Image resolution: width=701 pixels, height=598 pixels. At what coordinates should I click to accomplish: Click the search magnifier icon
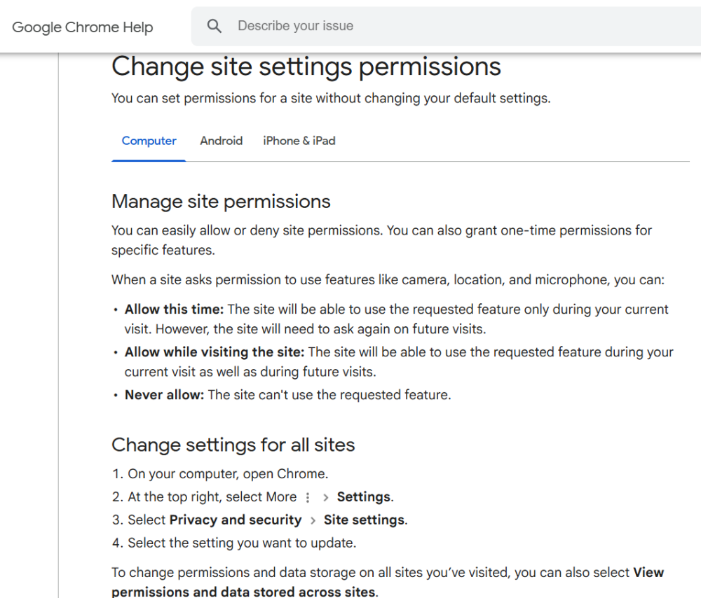pos(214,25)
